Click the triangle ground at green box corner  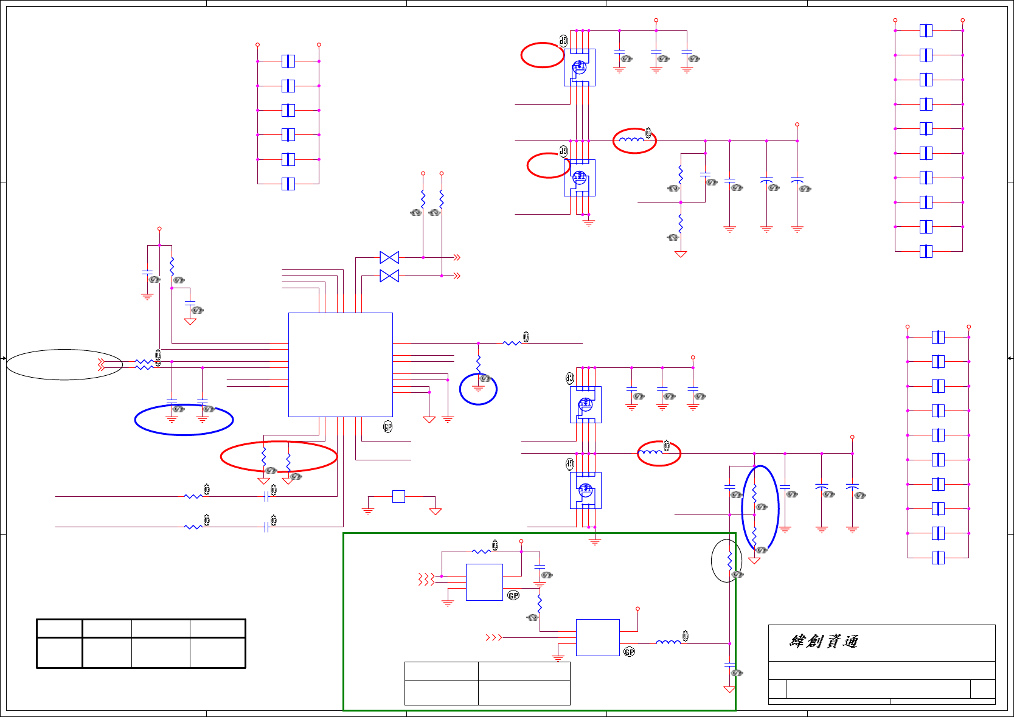[x=730, y=689]
